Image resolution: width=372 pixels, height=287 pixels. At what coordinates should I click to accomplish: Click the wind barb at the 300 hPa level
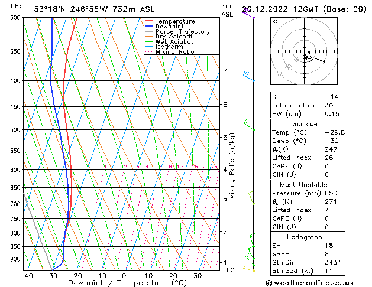point(248,14)
